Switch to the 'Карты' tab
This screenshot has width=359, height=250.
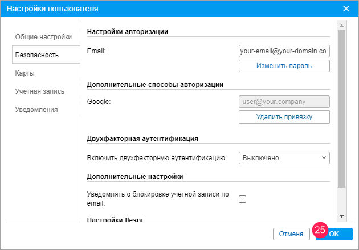click(25, 73)
